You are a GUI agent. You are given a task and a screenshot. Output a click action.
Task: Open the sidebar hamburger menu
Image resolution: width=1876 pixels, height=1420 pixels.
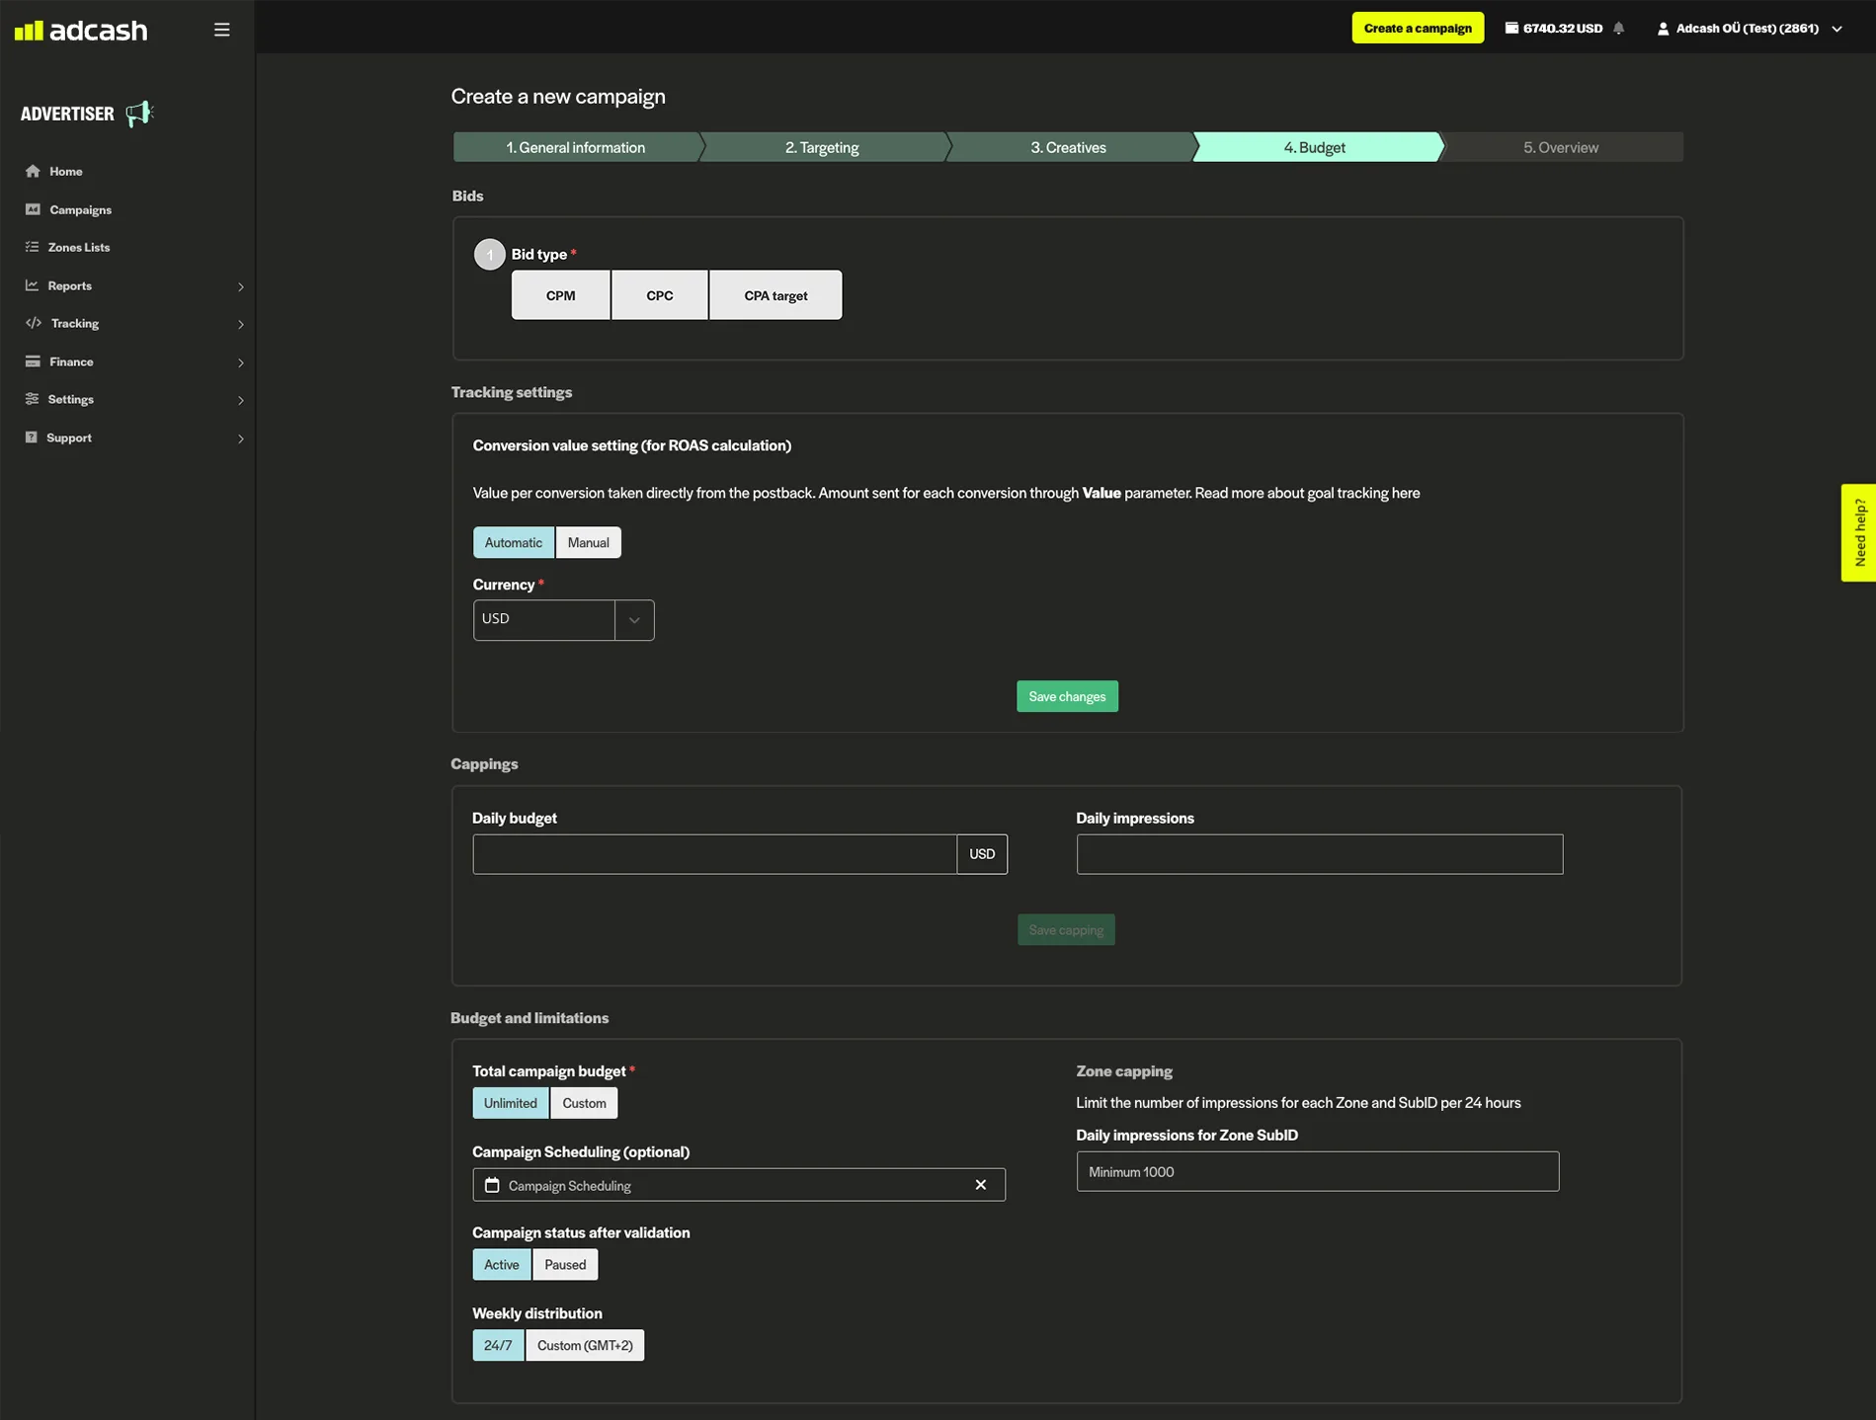[221, 29]
